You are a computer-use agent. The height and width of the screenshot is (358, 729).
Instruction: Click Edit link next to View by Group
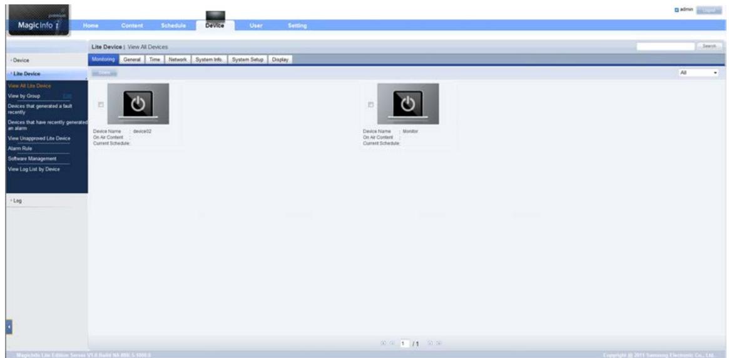pos(67,96)
